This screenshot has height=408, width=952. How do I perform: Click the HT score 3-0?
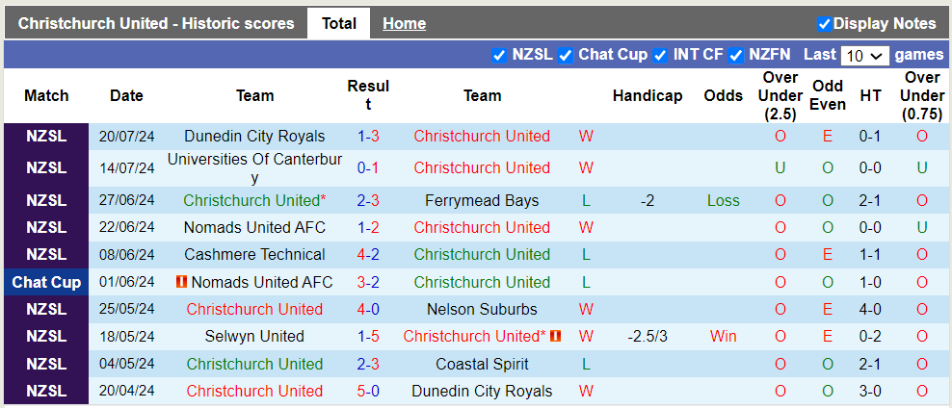point(870,391)
